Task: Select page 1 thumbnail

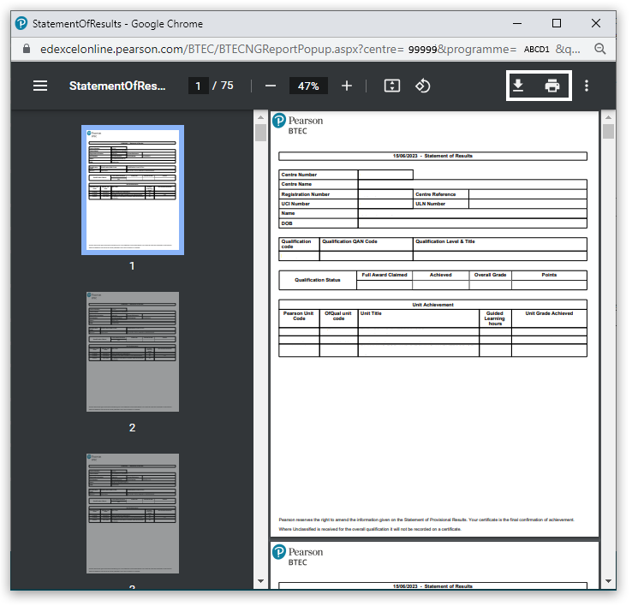Action: [132, 189]
